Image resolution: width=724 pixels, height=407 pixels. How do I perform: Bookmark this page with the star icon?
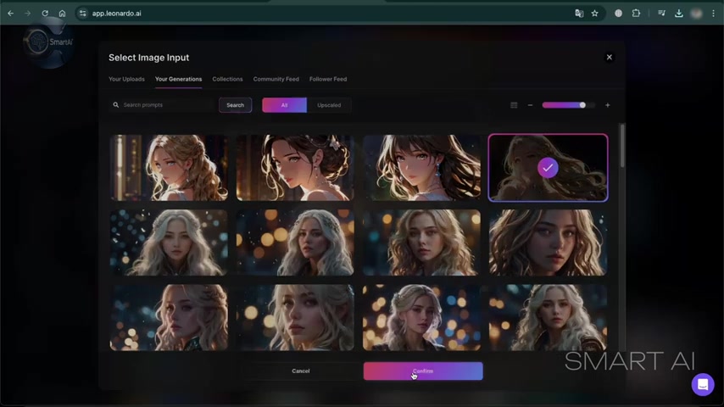pyautogui.click(x=595, y=14)
